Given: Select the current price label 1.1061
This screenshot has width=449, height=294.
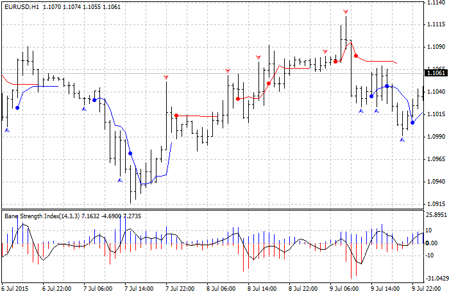Looking at the screenshot, I should coord(436,74).
